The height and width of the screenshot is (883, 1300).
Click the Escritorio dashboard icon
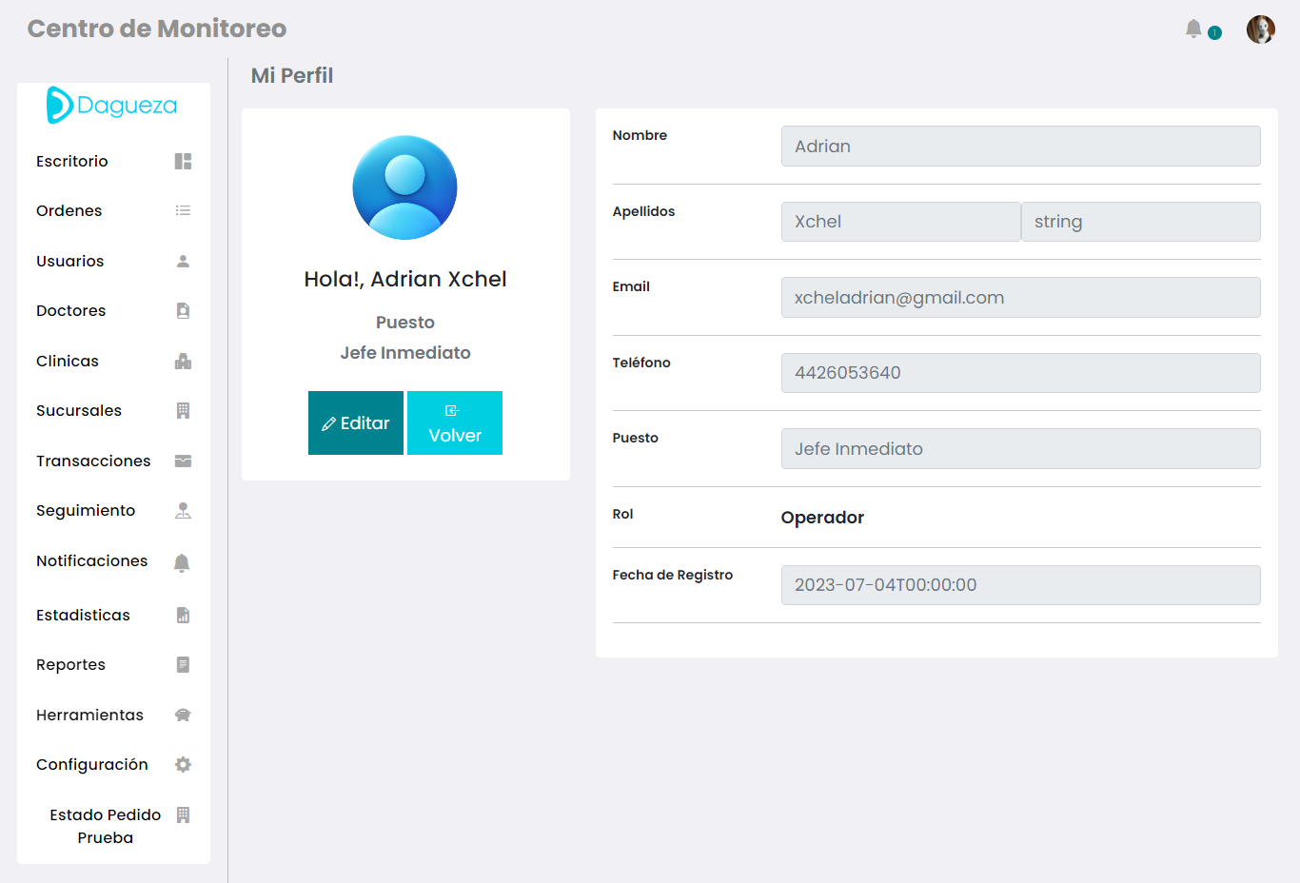click(183, 162)
